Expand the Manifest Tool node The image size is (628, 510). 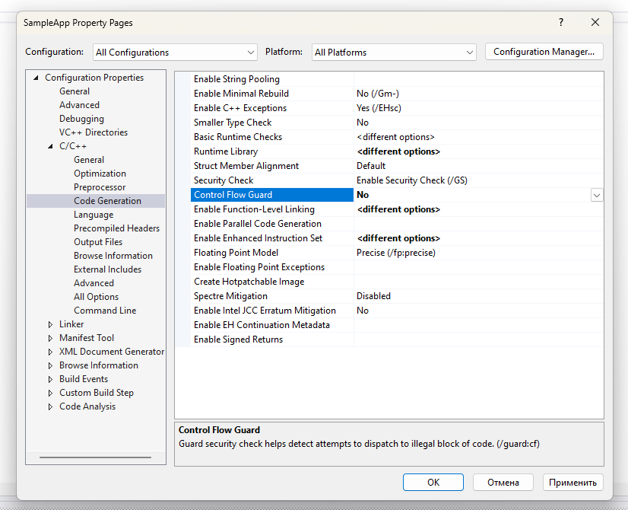(x=49, y=338)
